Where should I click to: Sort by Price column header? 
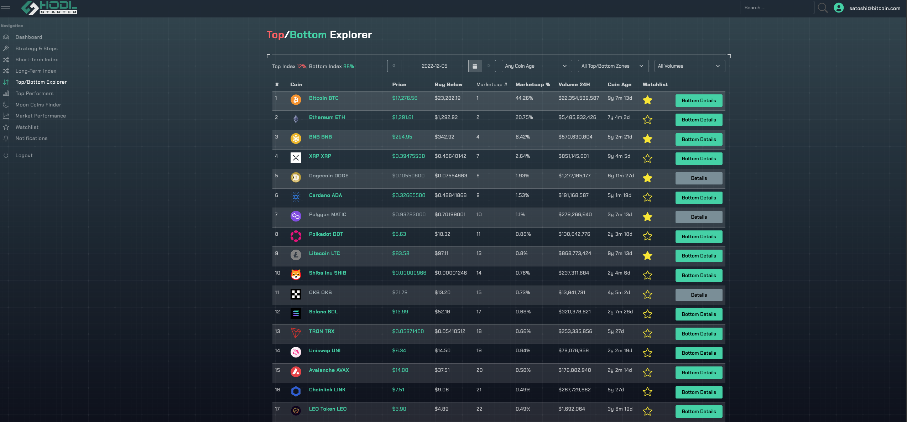[399, 84]
